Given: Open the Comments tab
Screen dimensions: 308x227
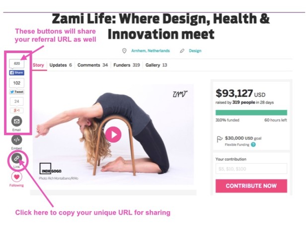Looking at the screenshot, I should pyautogui.click(x=92, y=65).
